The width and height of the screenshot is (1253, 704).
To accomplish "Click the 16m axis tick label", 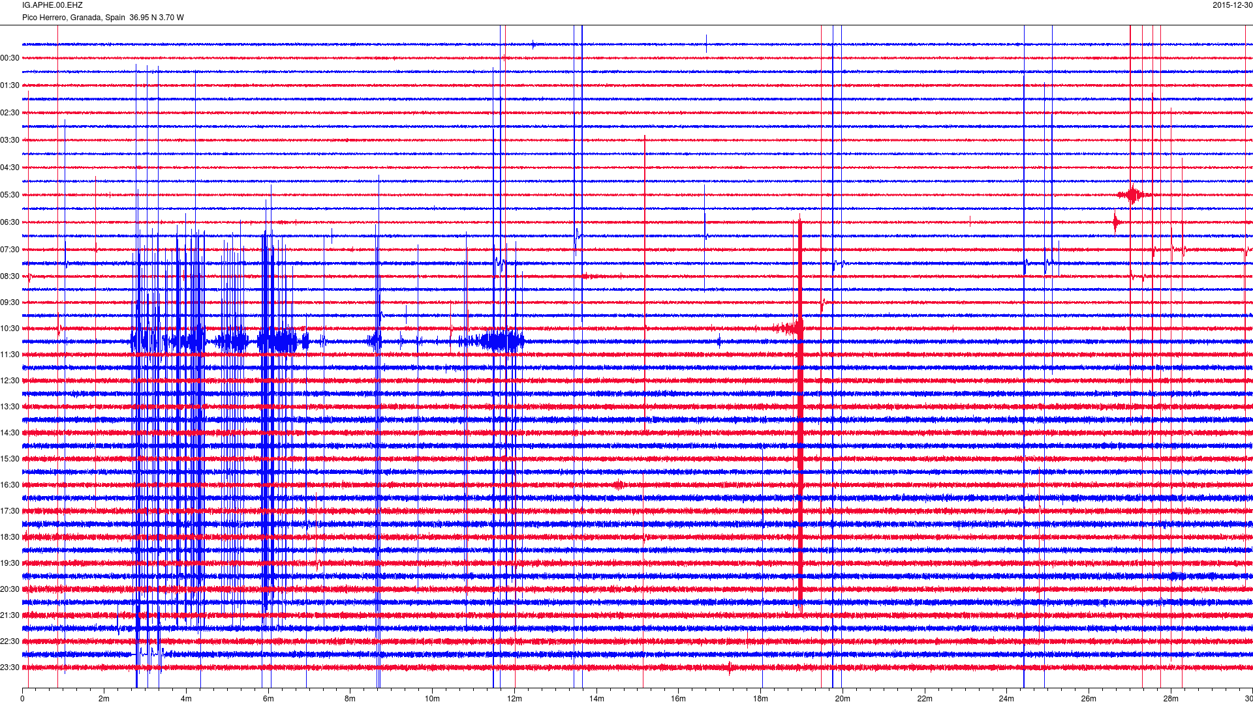I will (x=678, y=699).
